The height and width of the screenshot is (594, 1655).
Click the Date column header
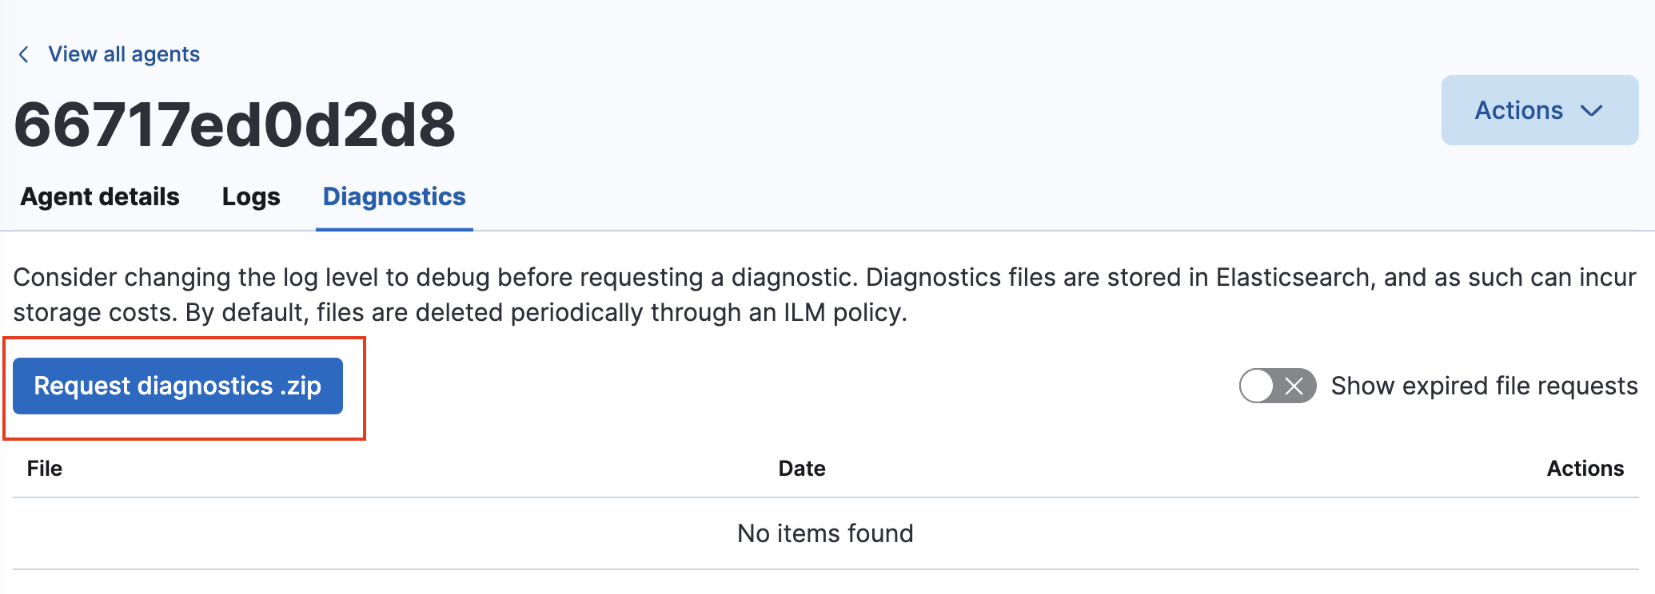[802, 469]
